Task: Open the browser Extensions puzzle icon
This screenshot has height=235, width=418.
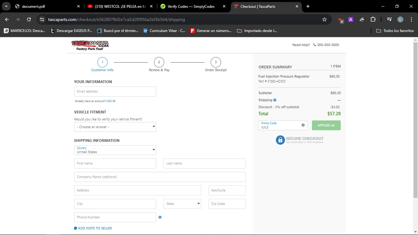Action: [373, 20]
